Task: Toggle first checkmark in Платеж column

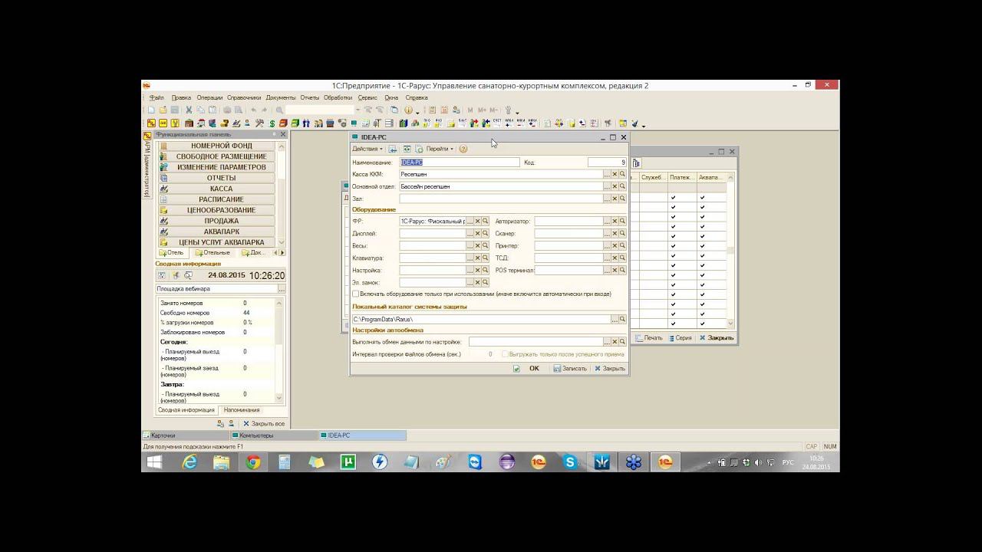Action: [673, 198]
